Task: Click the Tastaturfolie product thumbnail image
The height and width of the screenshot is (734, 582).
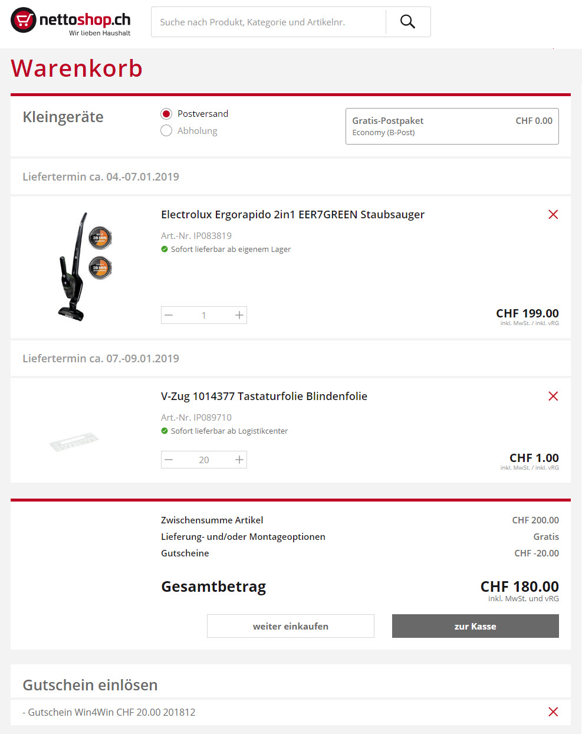Action: click(74, 443)
